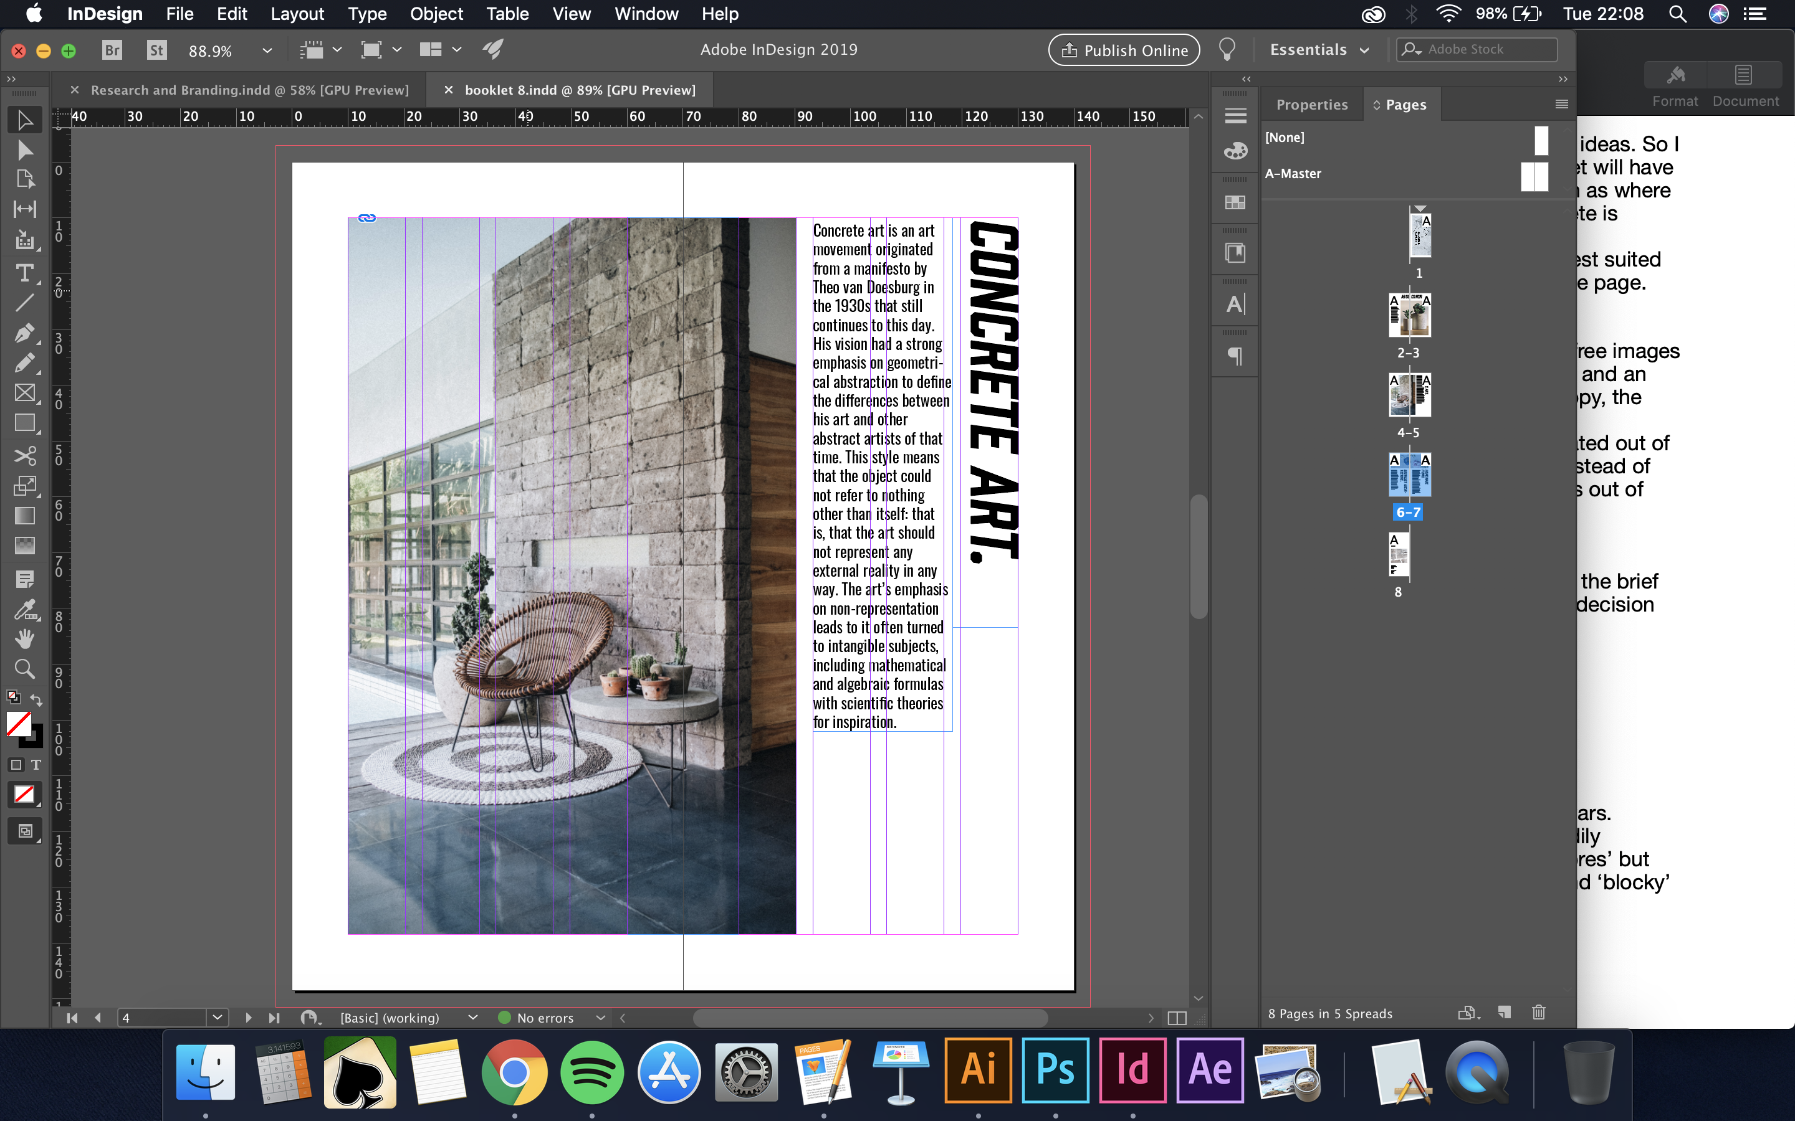The width and height of the screenshot is (1795, 1121).
Task: Create new page in Pages panel
Action: 1504,1012
